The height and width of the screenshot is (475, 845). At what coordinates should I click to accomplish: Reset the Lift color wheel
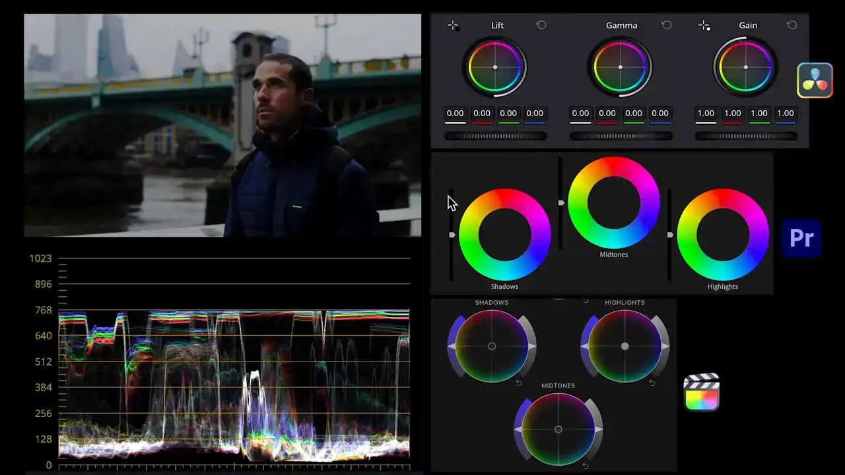pyautogui.click(x=541, y=25)
